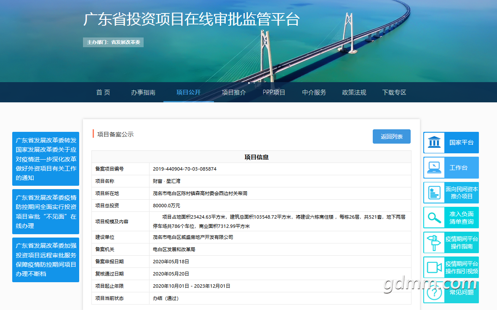Click the 国家平台 building icon
The height and width of the screenshot is (310, 497).
point(434,142)
